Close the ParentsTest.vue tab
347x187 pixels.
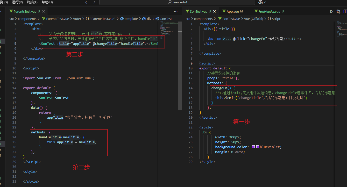44,11
